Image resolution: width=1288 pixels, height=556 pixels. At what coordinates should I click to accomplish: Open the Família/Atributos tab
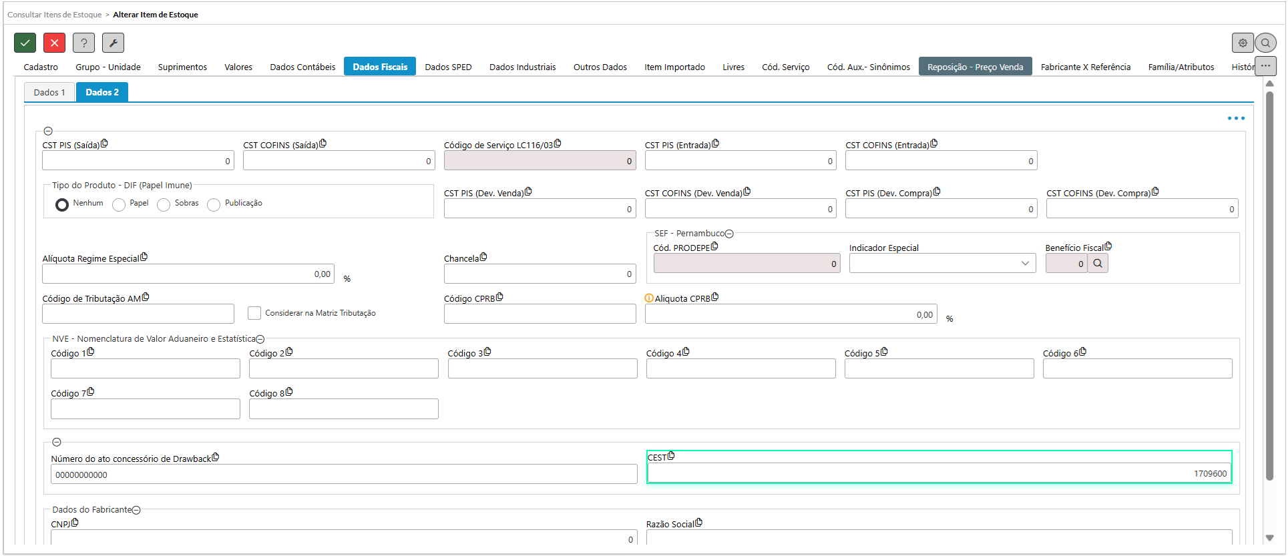coord(1181,67)
